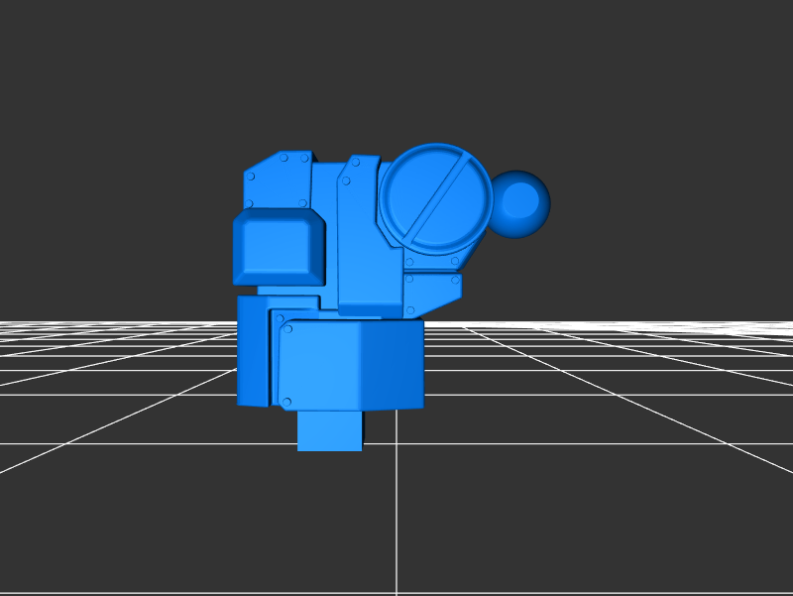793x596 pixels.
Task: Click the narrow left side strip of lower block
Action: [252, 352]
